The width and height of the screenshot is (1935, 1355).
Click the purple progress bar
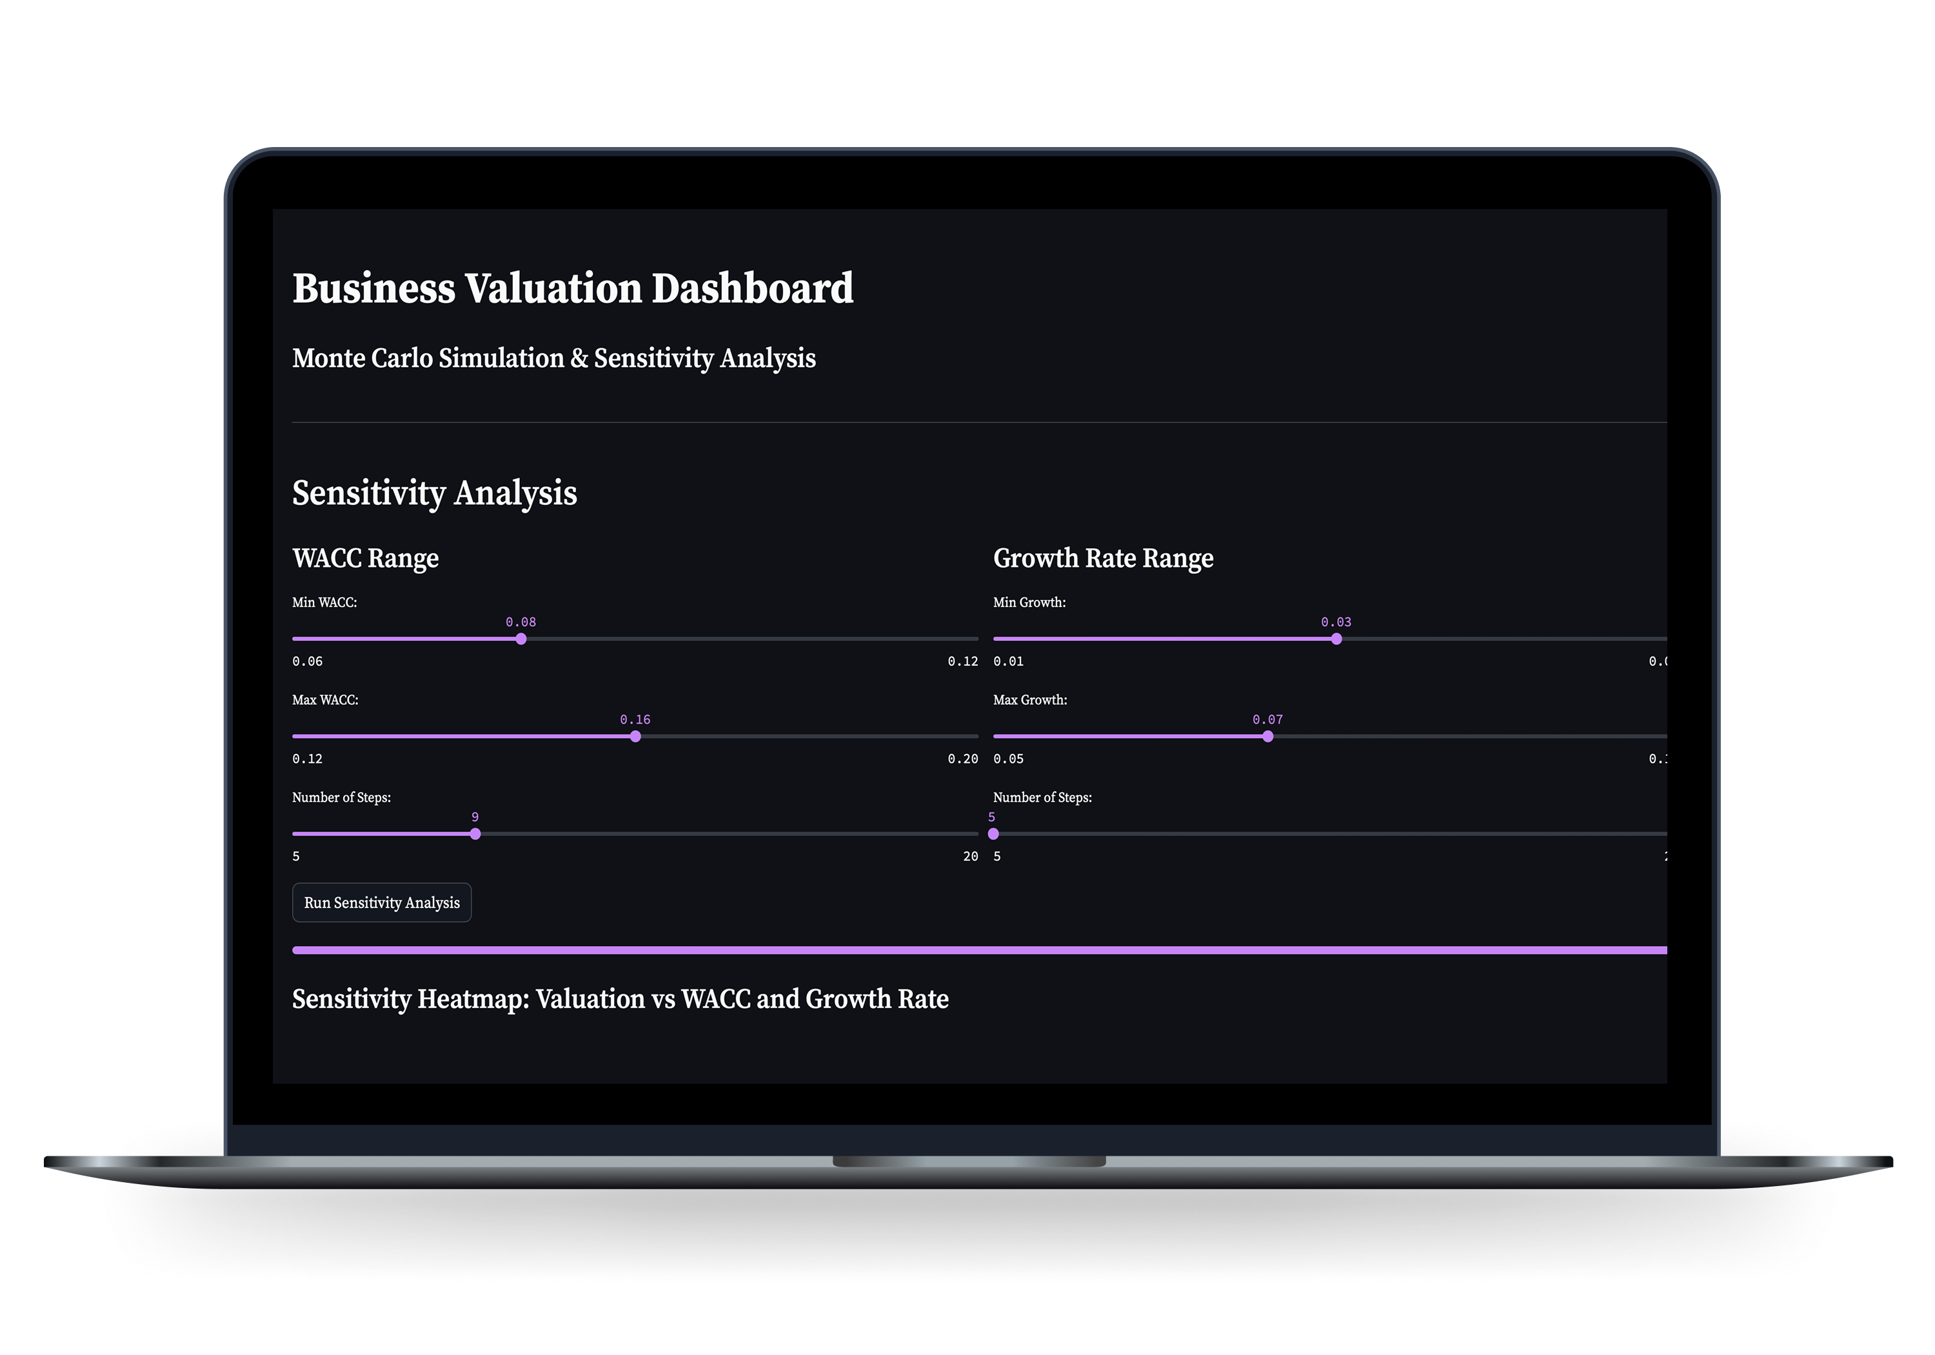point(979,951)
